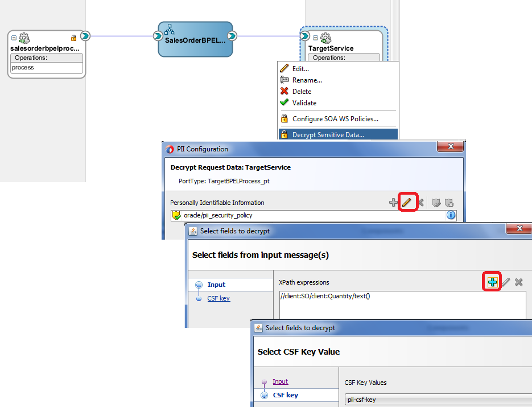The width and height of the screenshot is (532, 407).
Task: Delete the selected XPath expression
Action: click(x=518, y=282)
